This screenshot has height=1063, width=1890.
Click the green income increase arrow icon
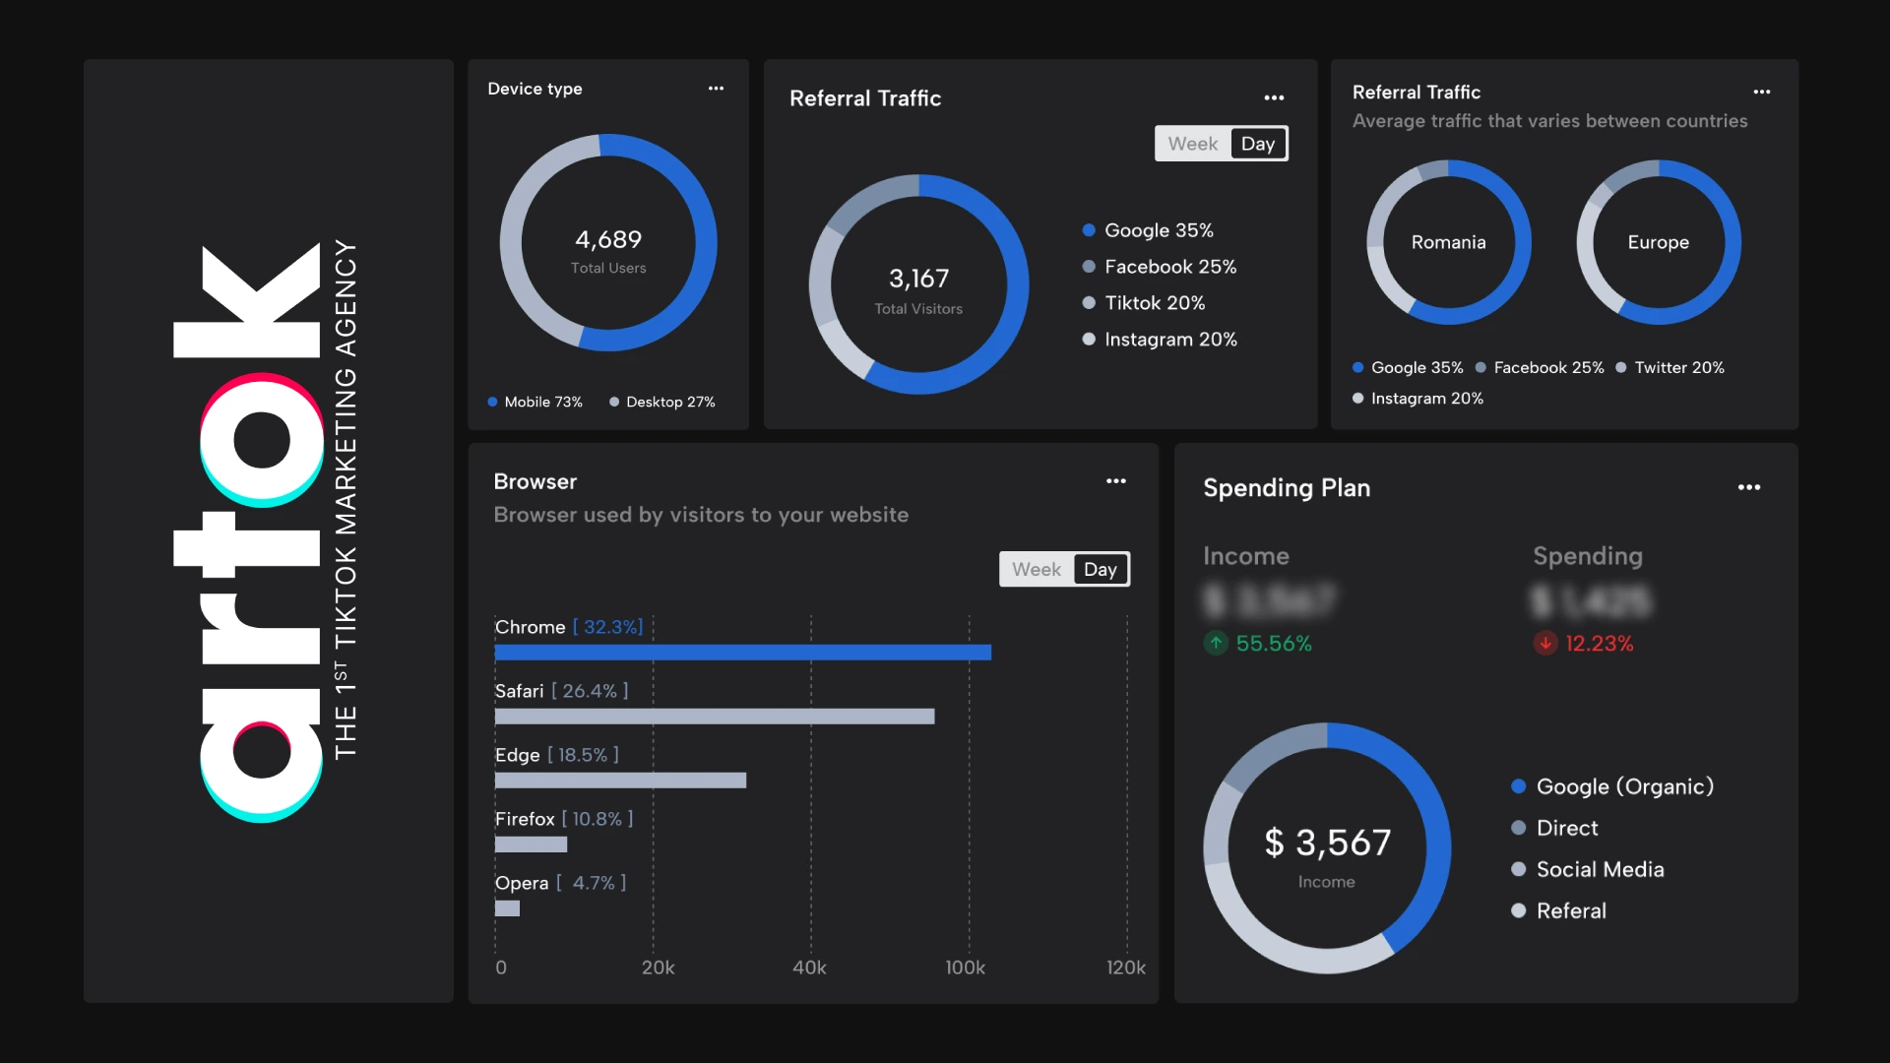[1217, 644]
